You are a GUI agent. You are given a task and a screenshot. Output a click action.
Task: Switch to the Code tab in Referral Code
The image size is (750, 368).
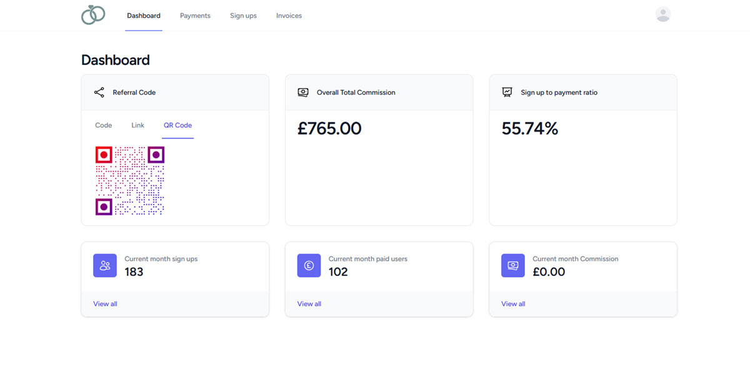tap(103, 125)
